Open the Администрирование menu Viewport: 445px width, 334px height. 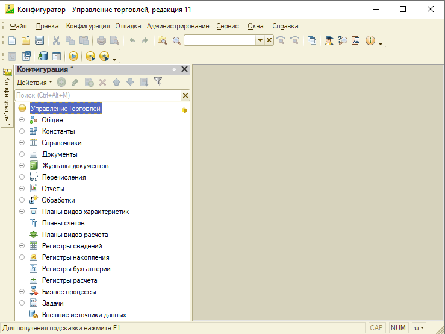178,26
